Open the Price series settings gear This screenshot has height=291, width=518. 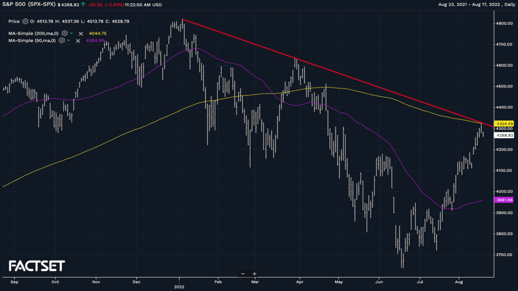click(25, 21)
